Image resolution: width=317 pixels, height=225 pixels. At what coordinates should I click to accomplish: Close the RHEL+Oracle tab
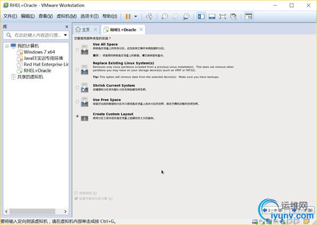click(x=141, y=30)
